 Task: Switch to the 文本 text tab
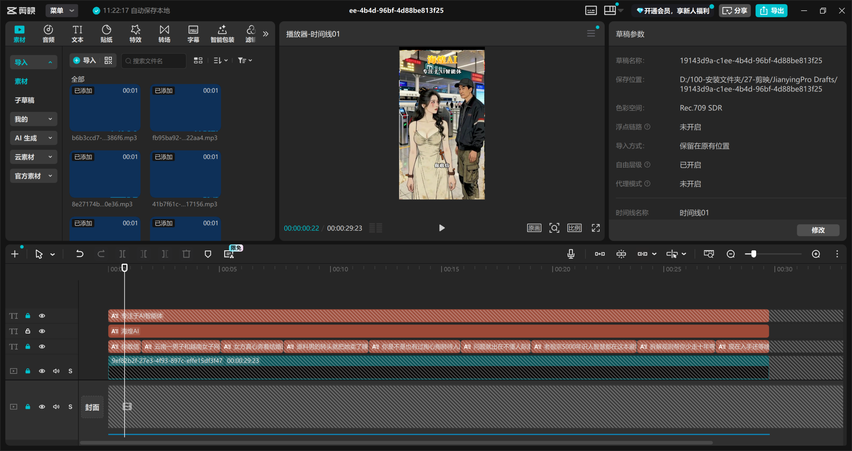[x=77, y=34]
